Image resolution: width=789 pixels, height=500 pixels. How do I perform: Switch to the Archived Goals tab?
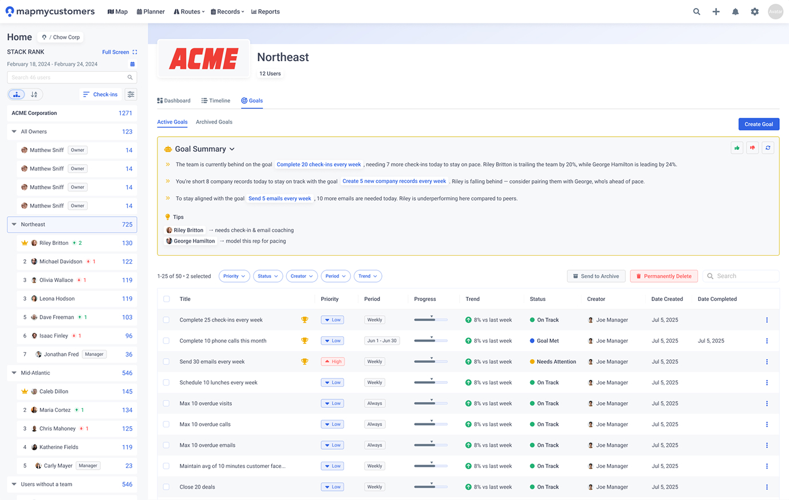click(214, 122)
